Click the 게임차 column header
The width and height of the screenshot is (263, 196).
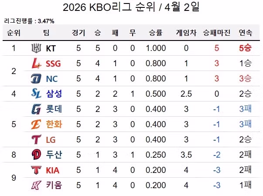coord(186,33)
